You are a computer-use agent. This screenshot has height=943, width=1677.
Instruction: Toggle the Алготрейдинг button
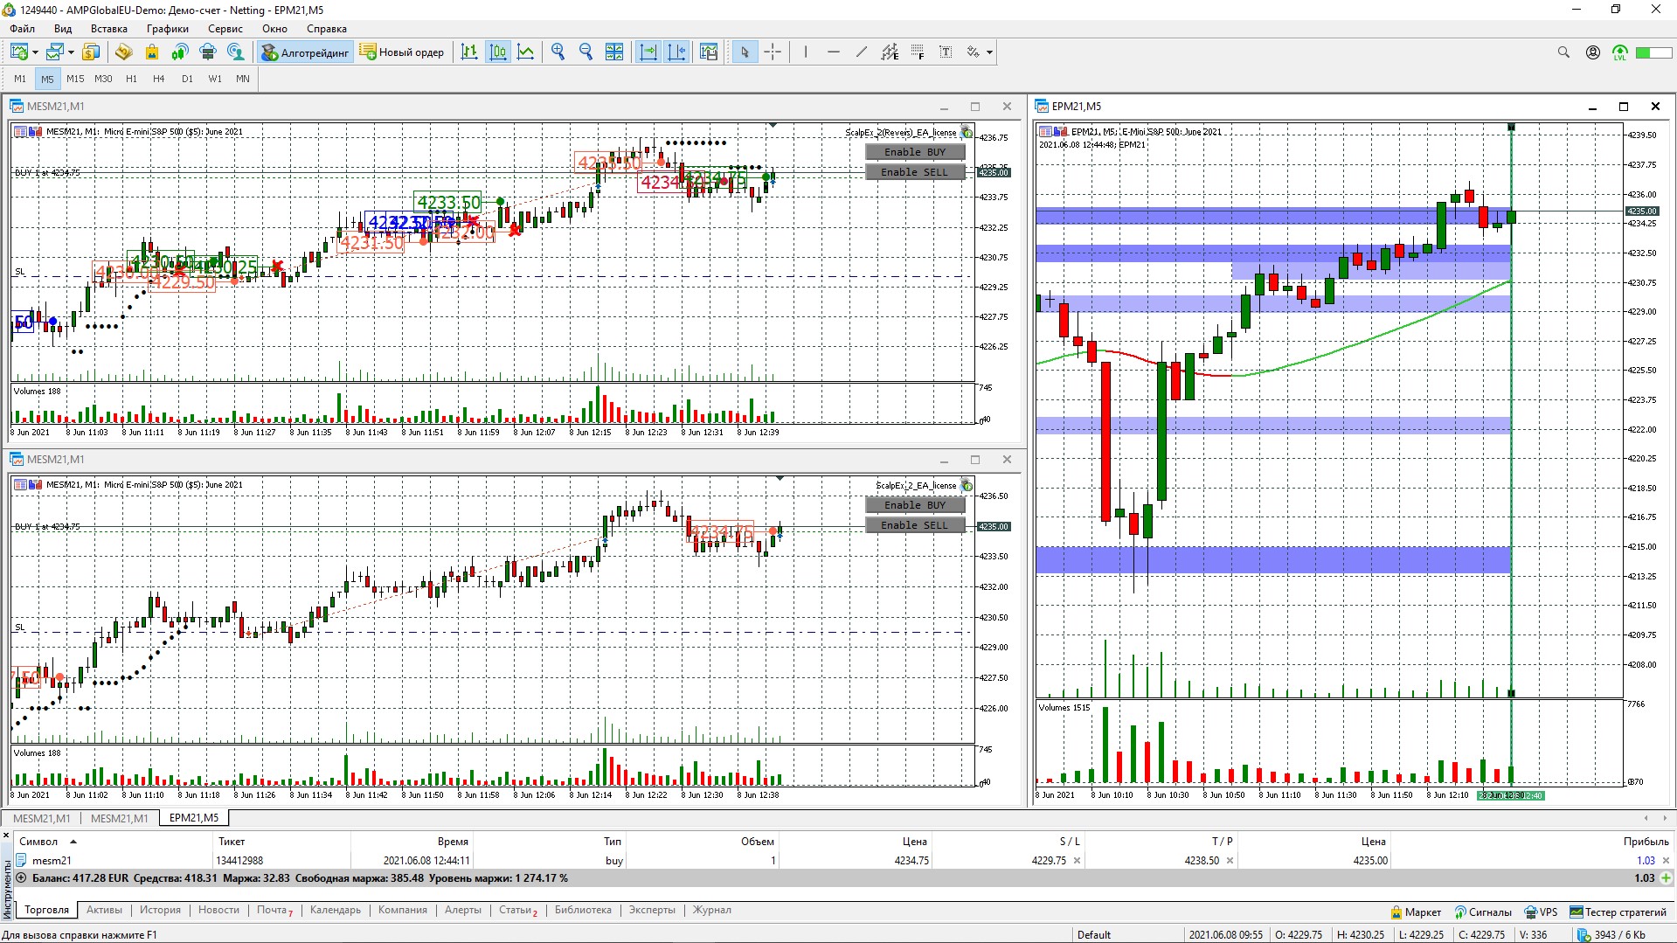point(306,52)
